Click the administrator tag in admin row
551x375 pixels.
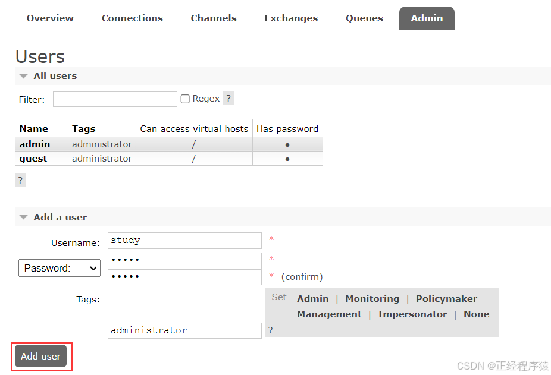pyautogui.click(x=102, y=144)
